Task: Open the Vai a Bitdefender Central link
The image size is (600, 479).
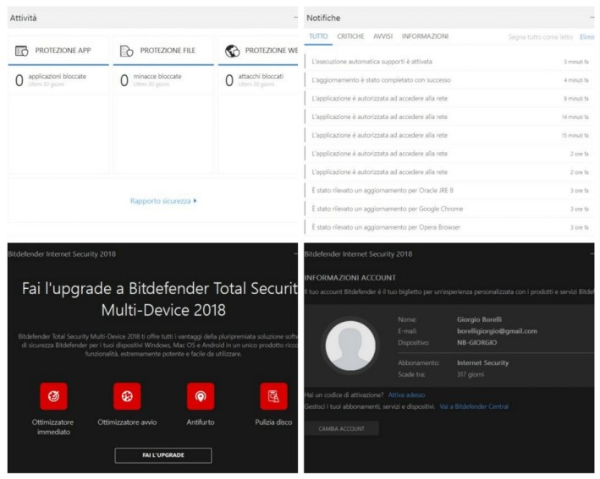Action: click(x=474, y=406)
